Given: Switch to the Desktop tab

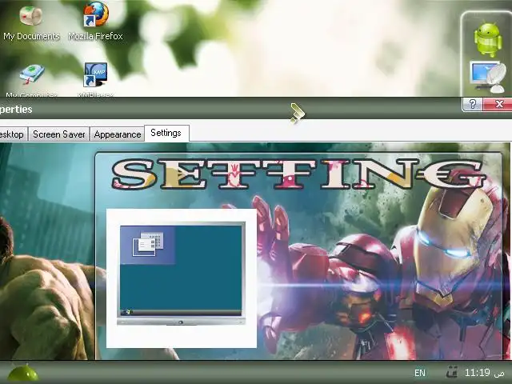Looking at the screenshot, I should pos(13,134).
